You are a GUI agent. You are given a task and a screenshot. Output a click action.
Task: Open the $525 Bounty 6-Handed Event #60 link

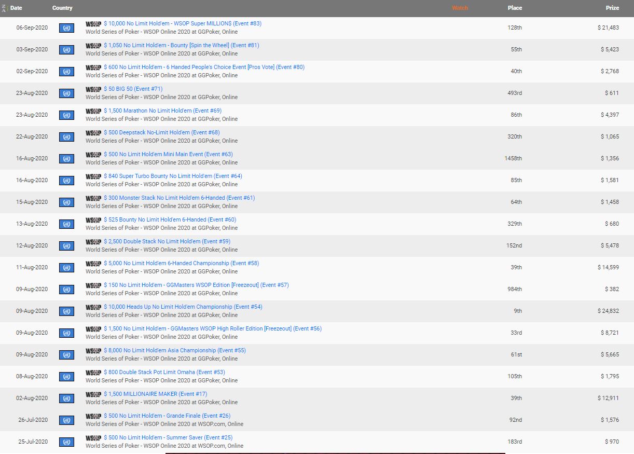pos(170,219)
